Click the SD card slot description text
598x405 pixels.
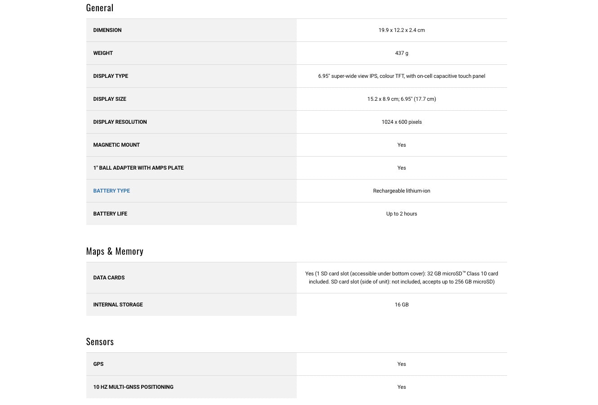402,278
